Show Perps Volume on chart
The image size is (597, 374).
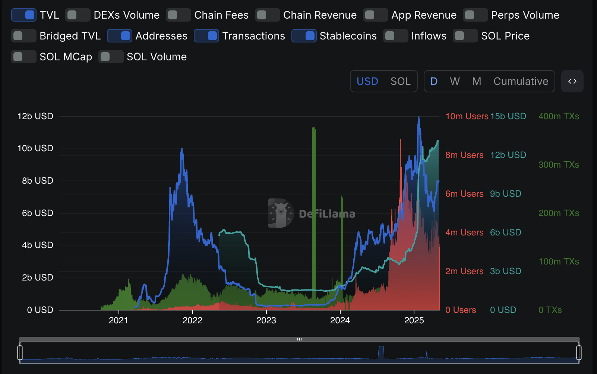pos(475,15)
